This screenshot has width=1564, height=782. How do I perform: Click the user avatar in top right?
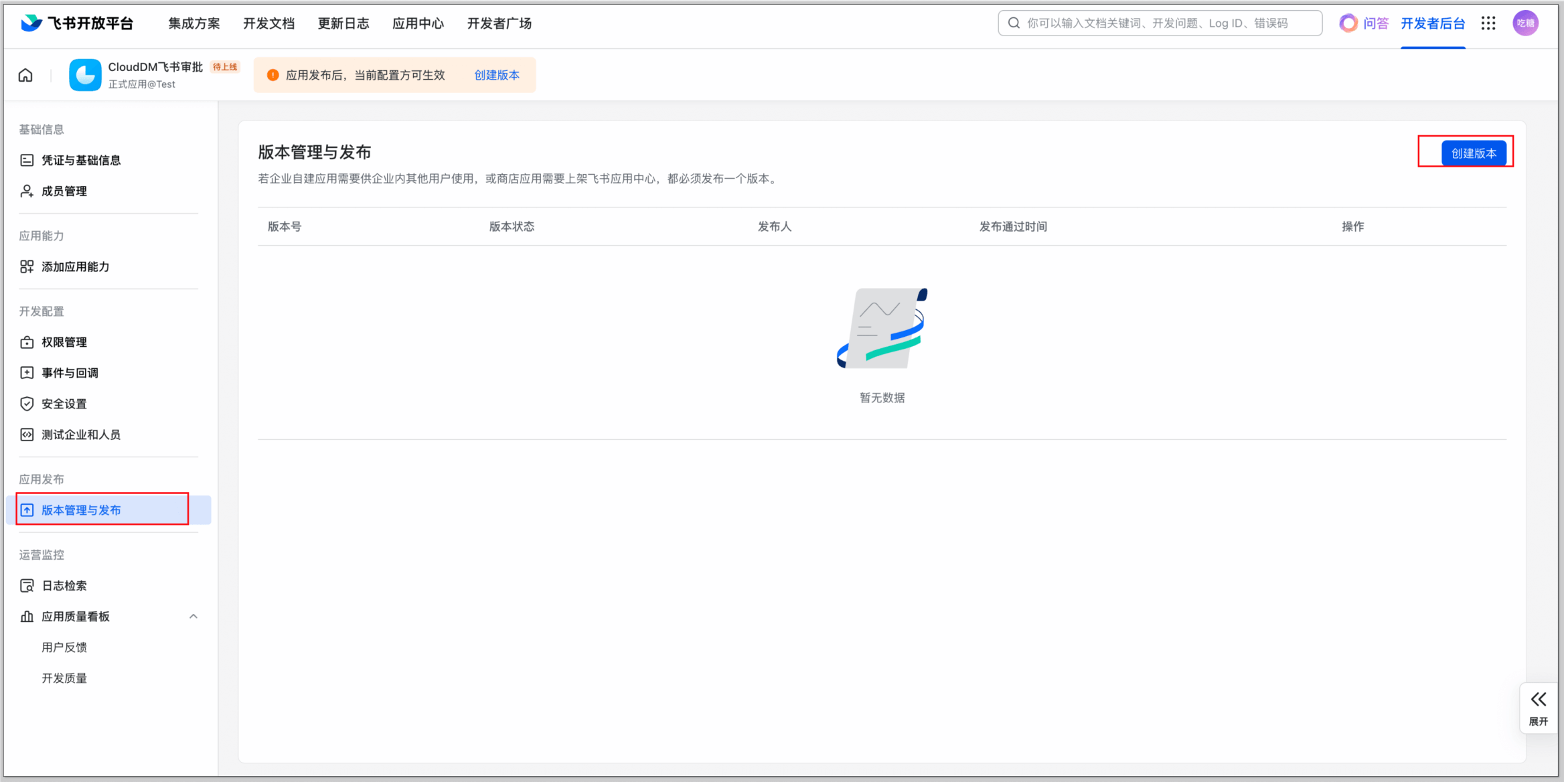click(x=1525, y=23)
